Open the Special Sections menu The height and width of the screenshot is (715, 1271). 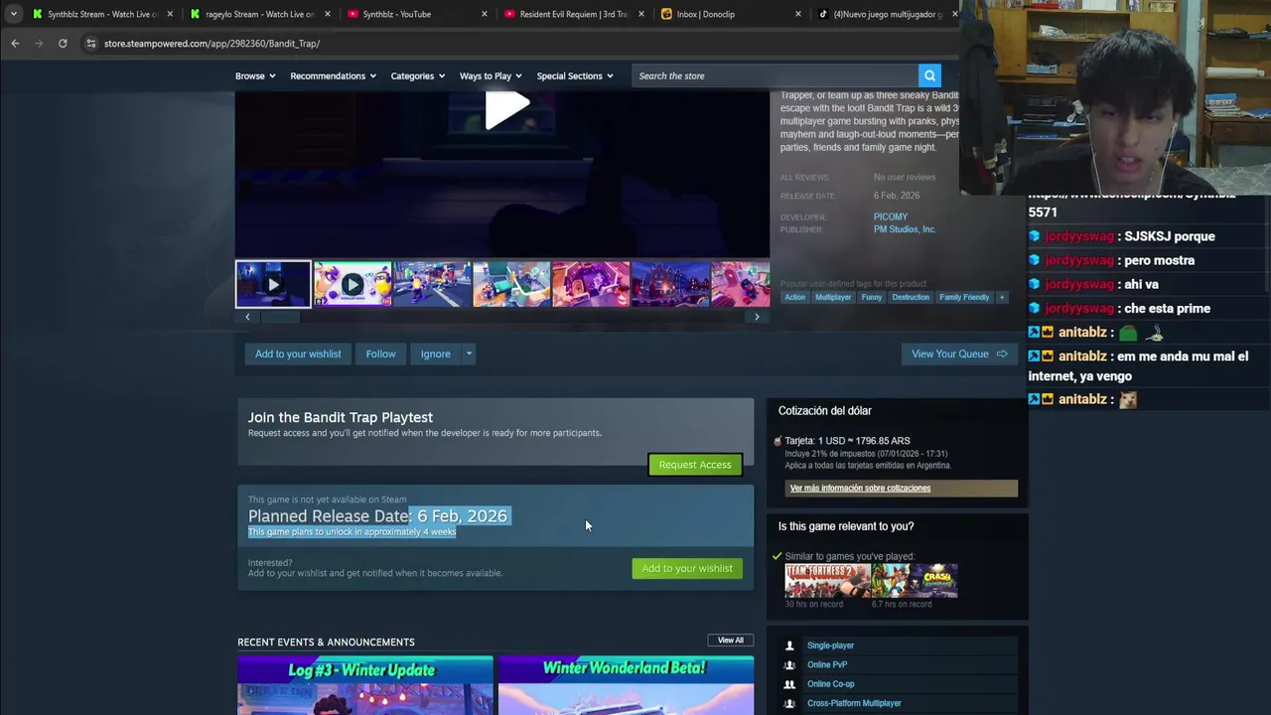(574, 75)
